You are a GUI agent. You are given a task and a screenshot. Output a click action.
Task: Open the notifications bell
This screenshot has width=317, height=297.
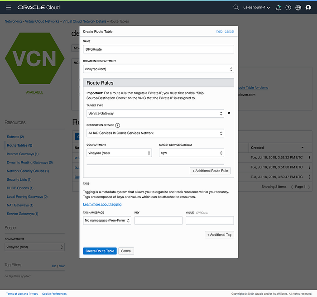coord(279,8)
